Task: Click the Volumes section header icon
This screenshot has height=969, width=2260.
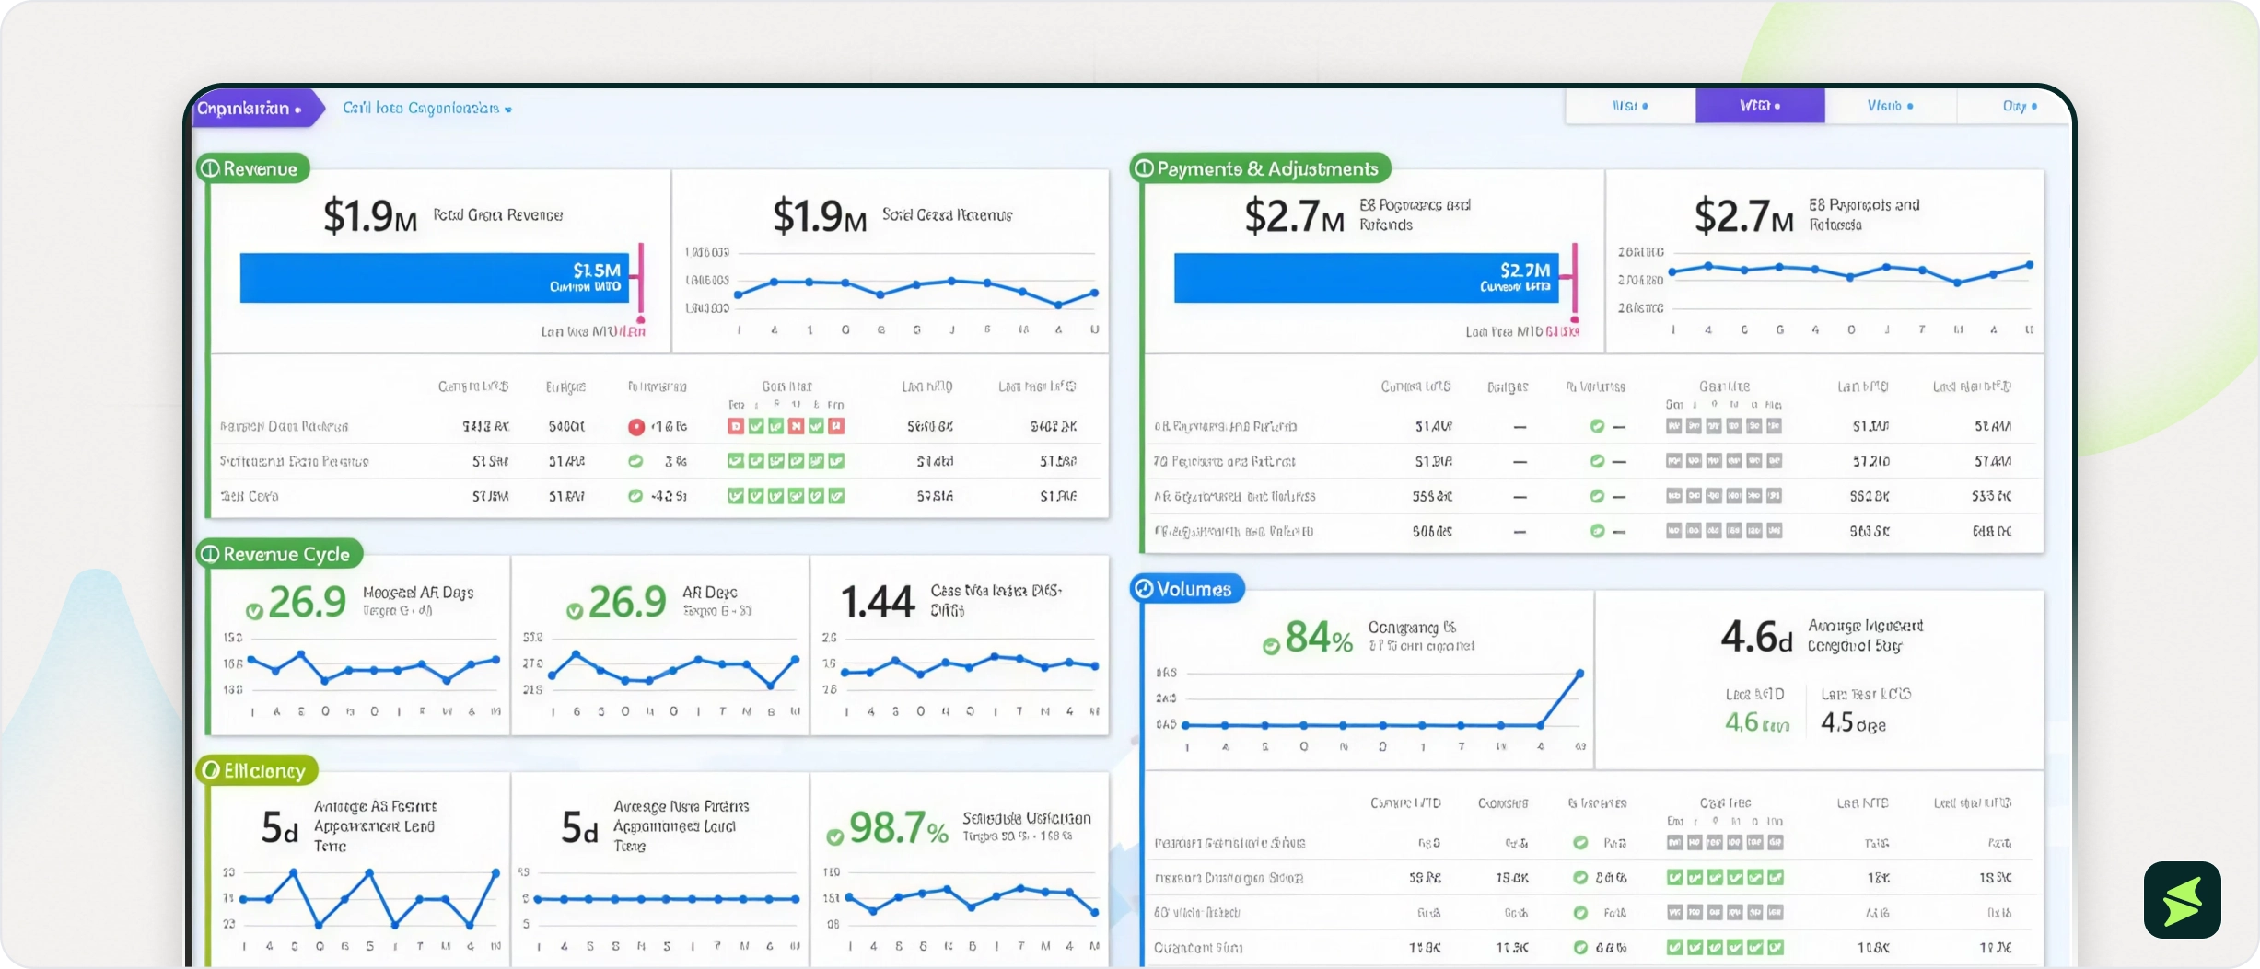Action: click(x=1144, y=589)
